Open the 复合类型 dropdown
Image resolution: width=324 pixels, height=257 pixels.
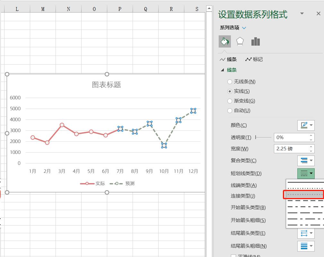[306, 161]
